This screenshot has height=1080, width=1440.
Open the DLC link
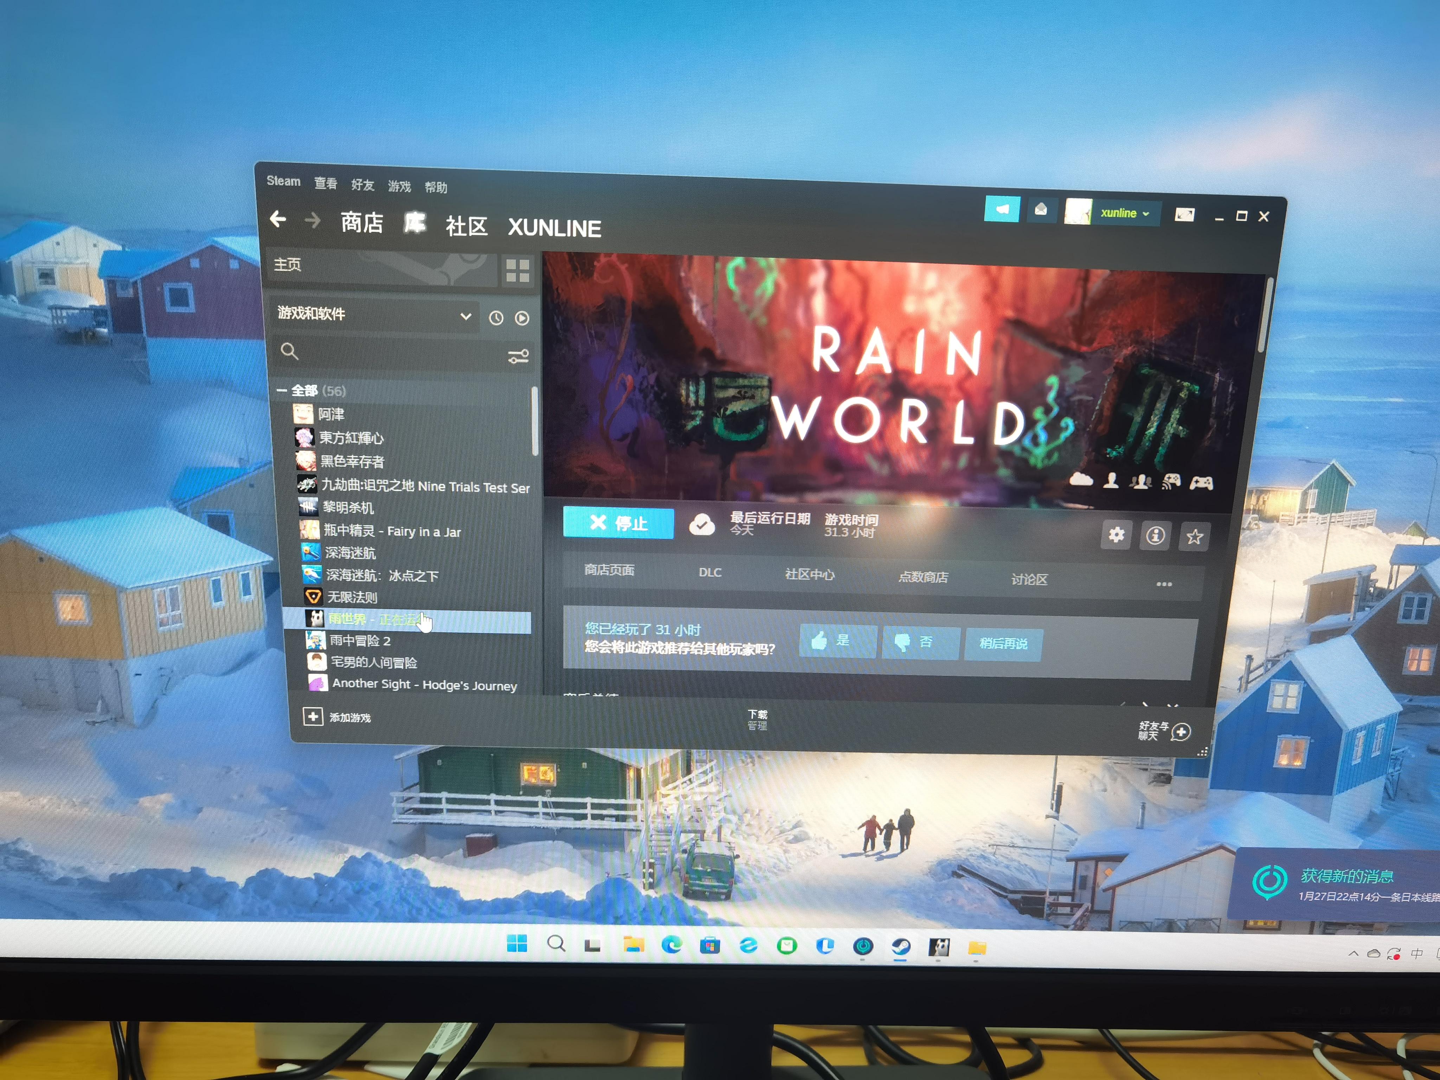point(709,572)
